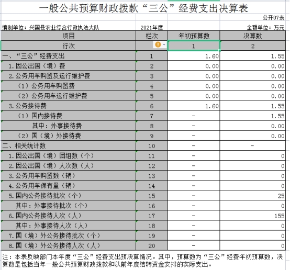This screenshot has width=290, height=270.
Task: Select the 金额单位：万元 cell
Action: (253, 28)
